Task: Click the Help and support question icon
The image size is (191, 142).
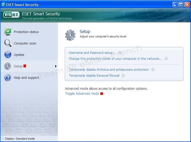Action: pyautogui.click(x=8, y=78)
